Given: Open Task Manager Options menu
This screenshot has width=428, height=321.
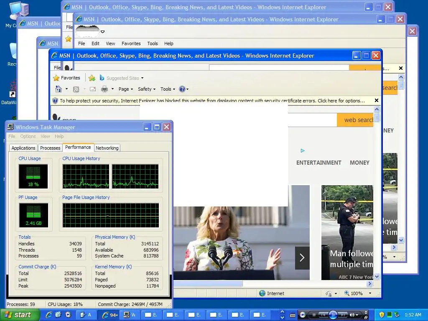Looking at the screenshot, I should pyautogui.click(x=28, y=136).
